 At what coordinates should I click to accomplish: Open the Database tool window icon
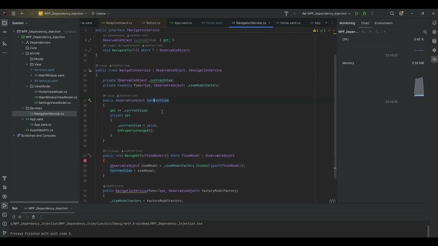[x=434, y=41]
